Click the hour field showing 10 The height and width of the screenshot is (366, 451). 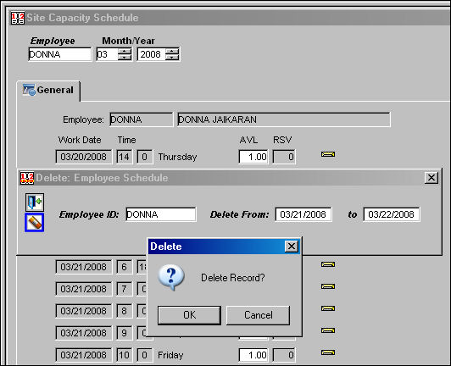click(x=125, y=355)
